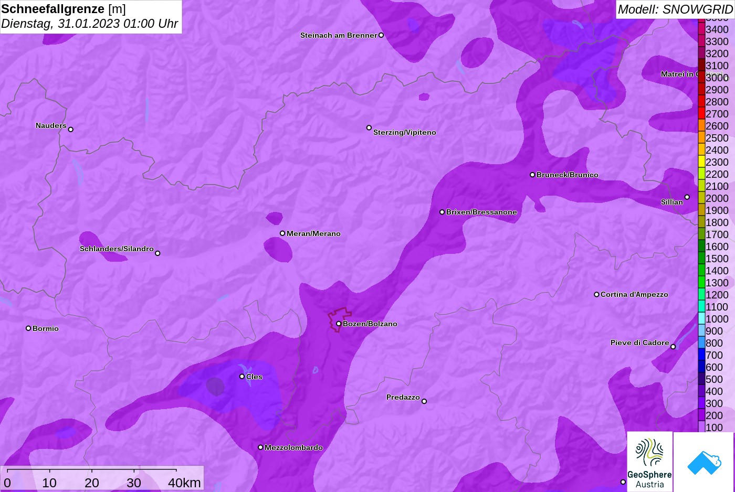Click the Pieve di Cadore label
Screen dimensions: 735x492
click(x=640, y=343)
